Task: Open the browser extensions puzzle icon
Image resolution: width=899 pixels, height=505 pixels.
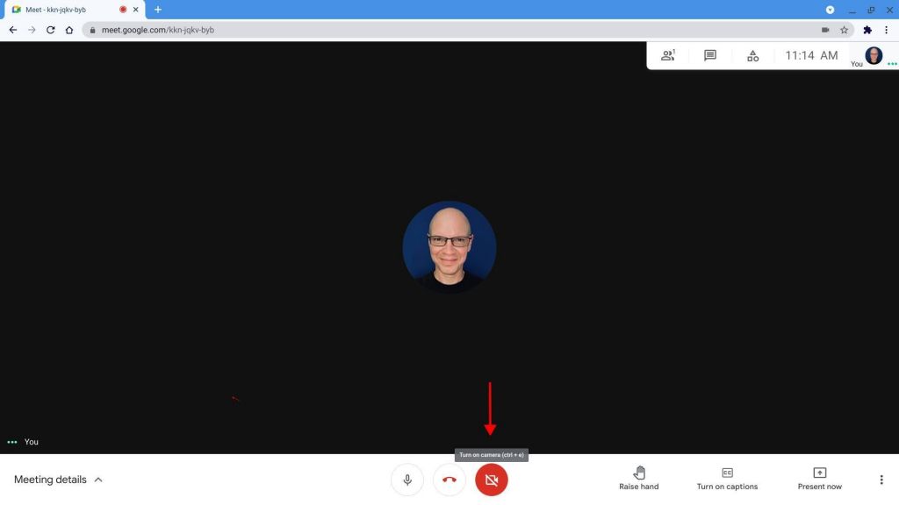Action: pos(867,29)
